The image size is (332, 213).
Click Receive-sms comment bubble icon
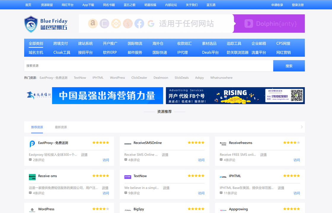point(30,193)
